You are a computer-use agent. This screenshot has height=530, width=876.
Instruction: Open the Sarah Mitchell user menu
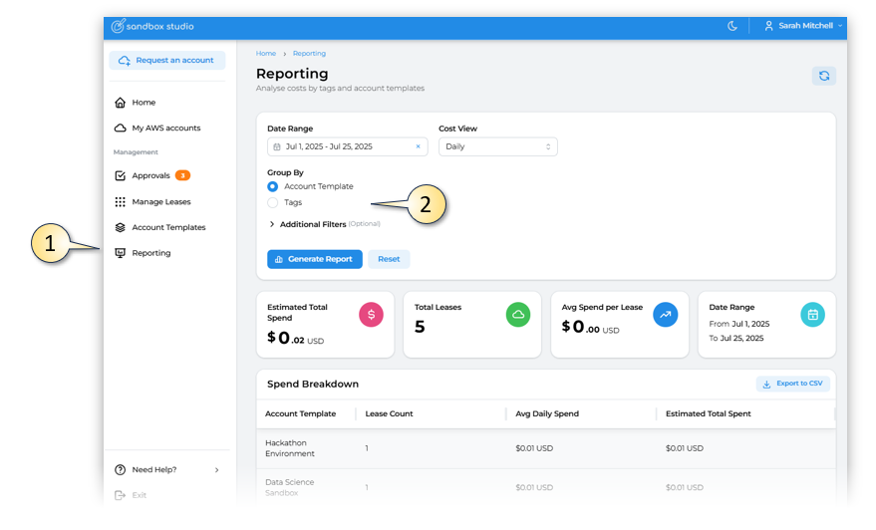click(x=803, y=26)
